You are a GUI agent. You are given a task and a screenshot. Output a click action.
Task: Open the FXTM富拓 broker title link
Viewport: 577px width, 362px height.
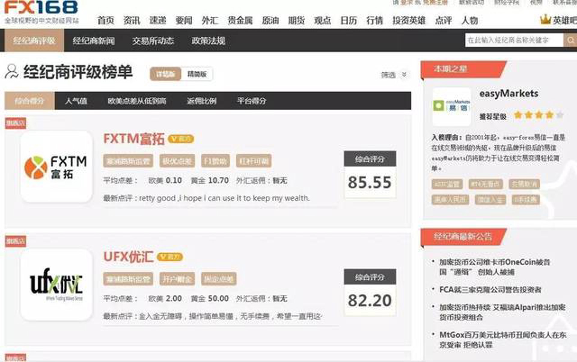[x=134, y=139]
